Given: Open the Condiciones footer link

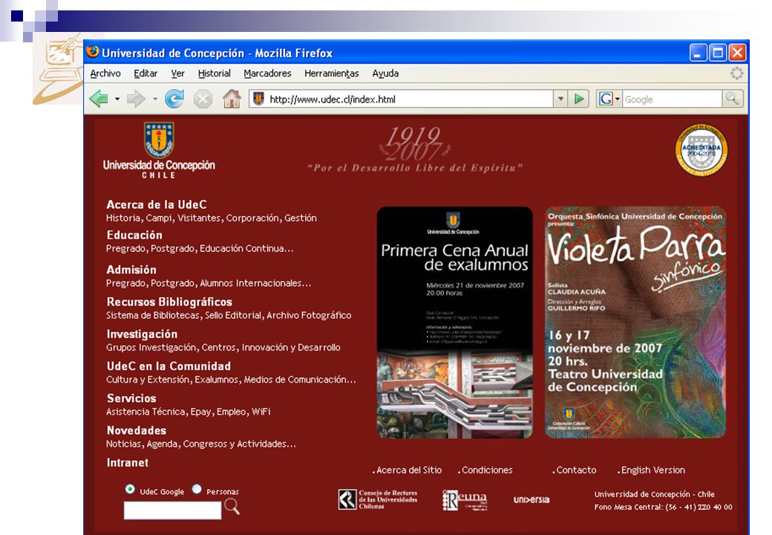Looking at the screenshot, I should [x=485, y=470].
